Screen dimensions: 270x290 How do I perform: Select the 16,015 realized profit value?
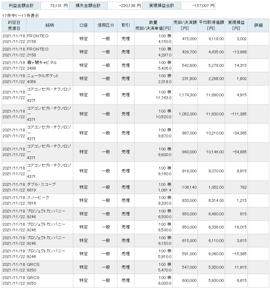(x=241, y=227)
